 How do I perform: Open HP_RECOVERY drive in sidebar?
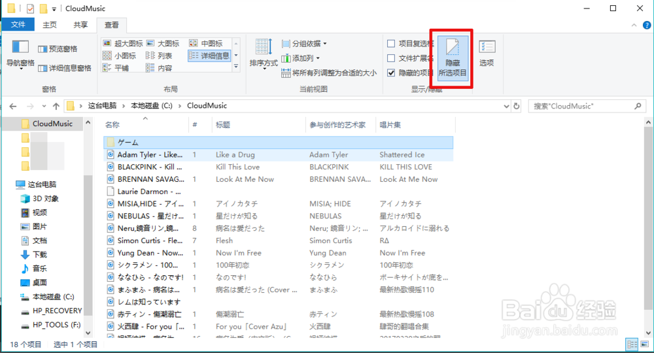coord(51,311)
